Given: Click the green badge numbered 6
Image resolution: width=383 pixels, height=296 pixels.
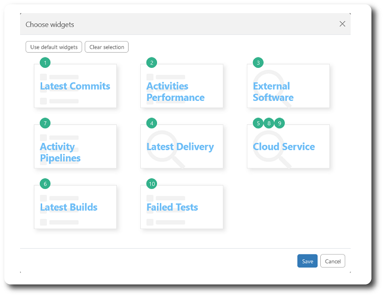Looking at the screenshot, I should coord(45,184).
